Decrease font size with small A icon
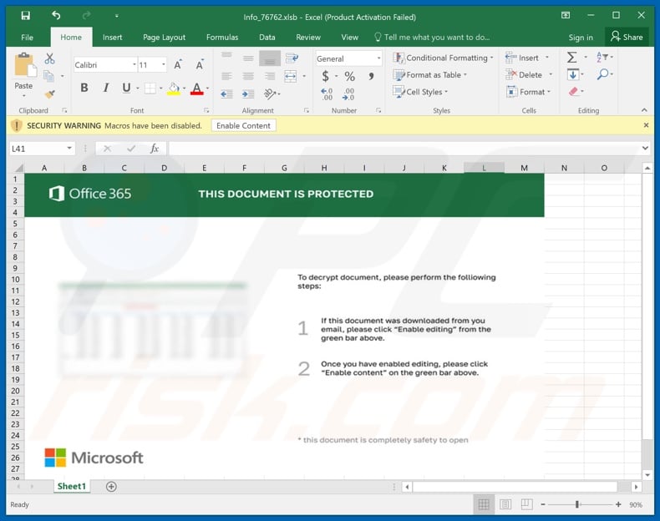Image resolution: width=660 pixels, height=521 pixels. click(x=200, y=65)
